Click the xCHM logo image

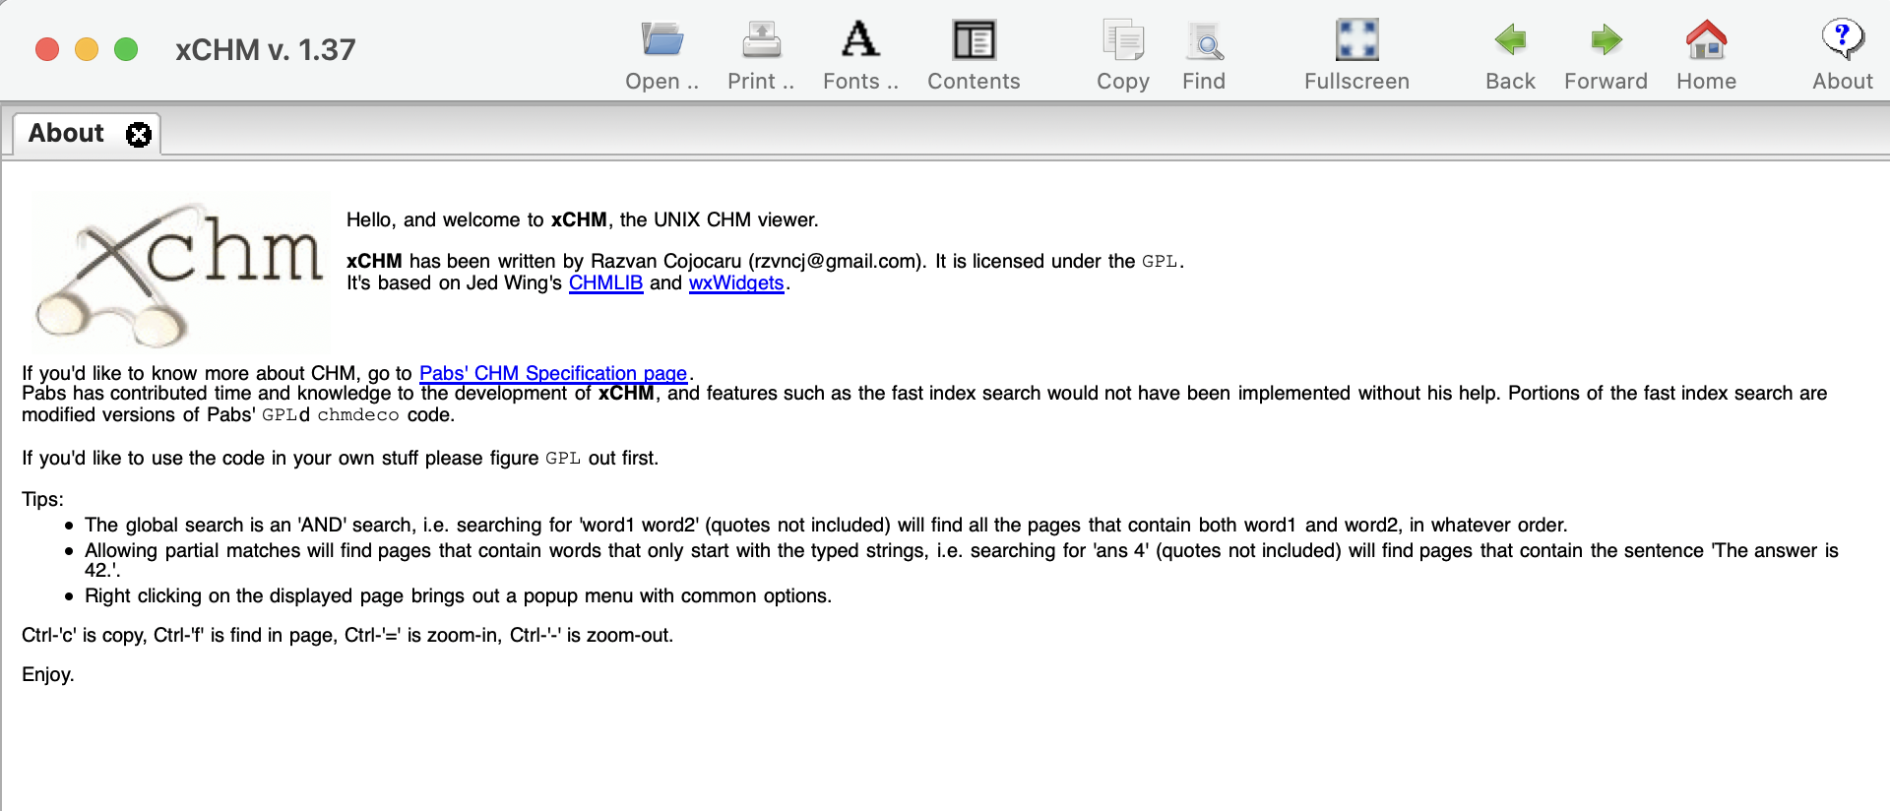pyautogui.click(x=180, y=273)
